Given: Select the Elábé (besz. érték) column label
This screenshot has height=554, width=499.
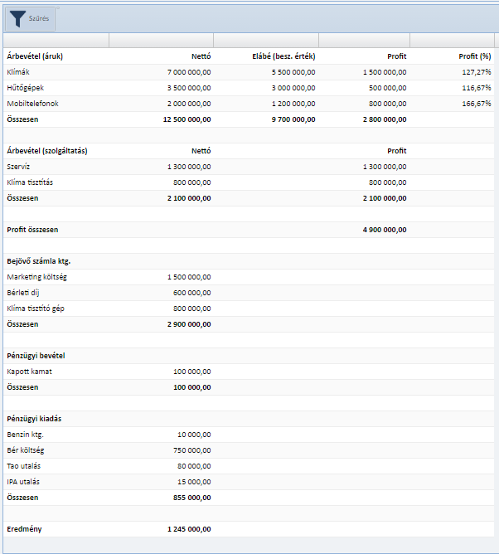Looking at the screenshot, I should pyautogui.click(x=283, y=56).
